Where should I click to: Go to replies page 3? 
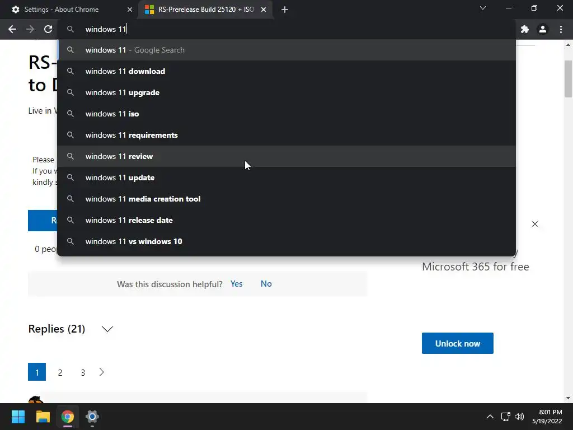coord(83,372)
